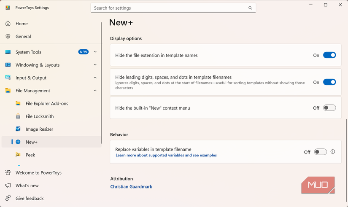Click the File Explorer Add-ons icon

click(18, 103)
